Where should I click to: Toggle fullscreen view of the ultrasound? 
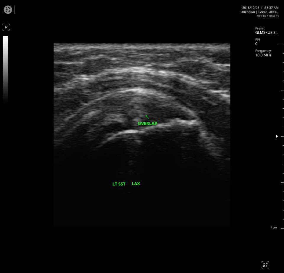[265, 264]
